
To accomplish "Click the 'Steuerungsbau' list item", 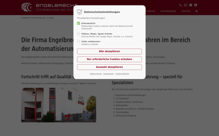I will 122,112.
